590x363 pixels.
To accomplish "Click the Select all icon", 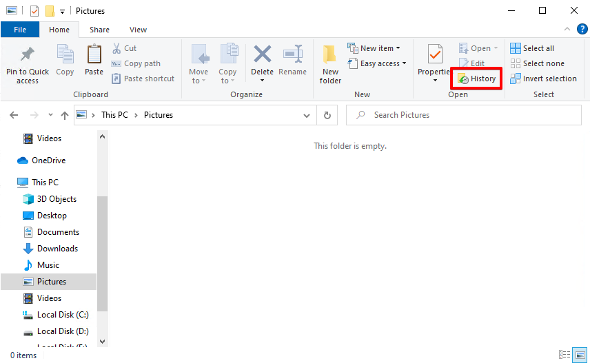I will (x=516, y=48).
